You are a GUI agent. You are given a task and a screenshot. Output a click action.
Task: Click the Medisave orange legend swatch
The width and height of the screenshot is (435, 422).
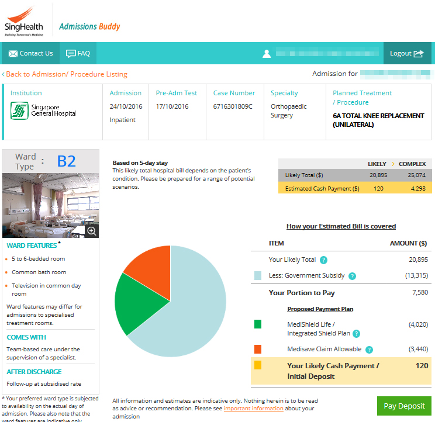tap(258, 349)
